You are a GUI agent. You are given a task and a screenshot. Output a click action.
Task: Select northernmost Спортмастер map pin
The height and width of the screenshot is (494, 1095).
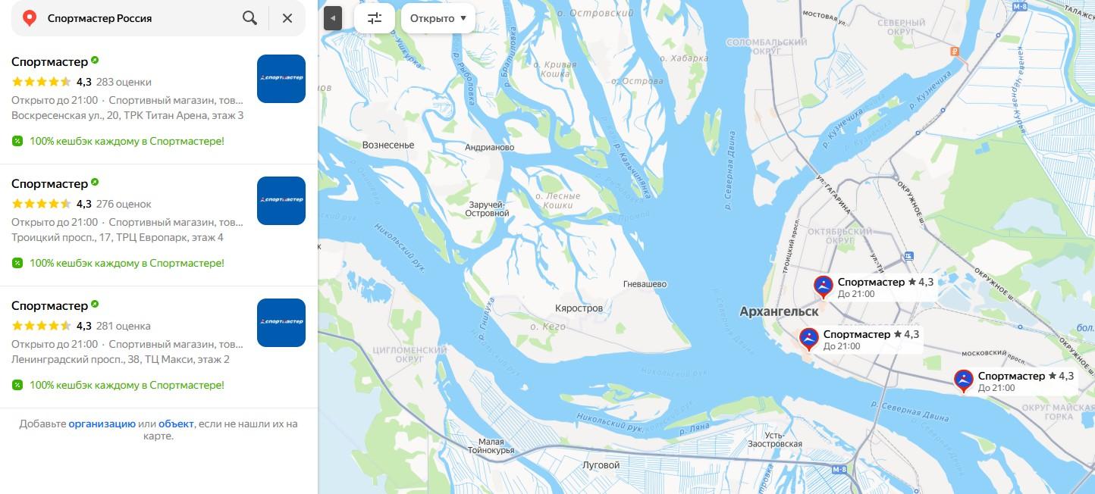pyautogui.click(x=824, y=287)
